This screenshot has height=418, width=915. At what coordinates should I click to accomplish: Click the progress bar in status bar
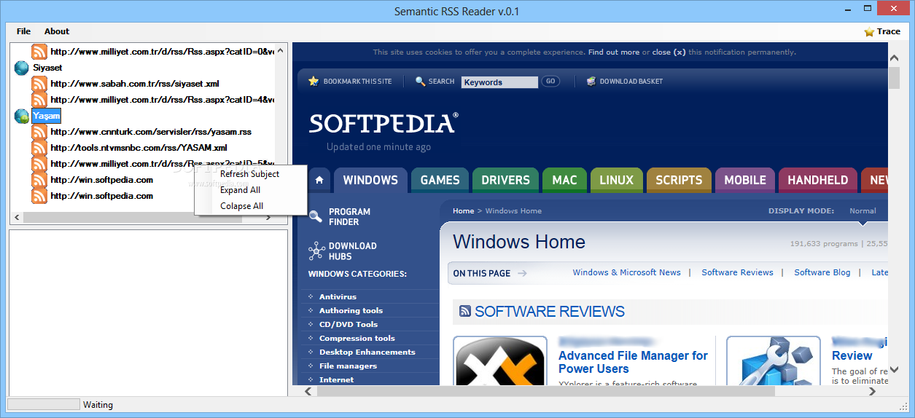pos(43,404)
